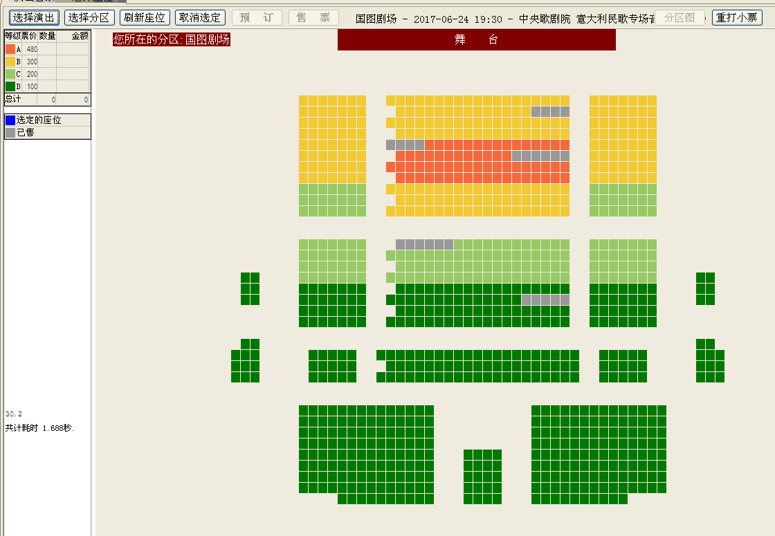Click the 重打小票 reprint button

[736, 17]
